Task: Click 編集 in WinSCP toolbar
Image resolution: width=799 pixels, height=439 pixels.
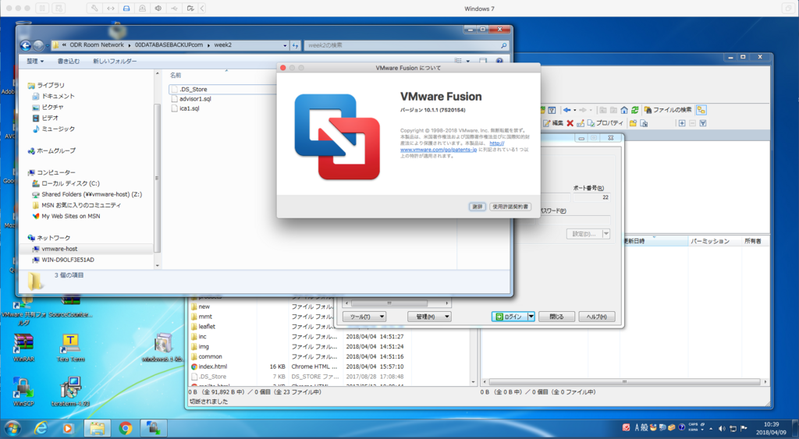Action: click(x=553, y=123)
